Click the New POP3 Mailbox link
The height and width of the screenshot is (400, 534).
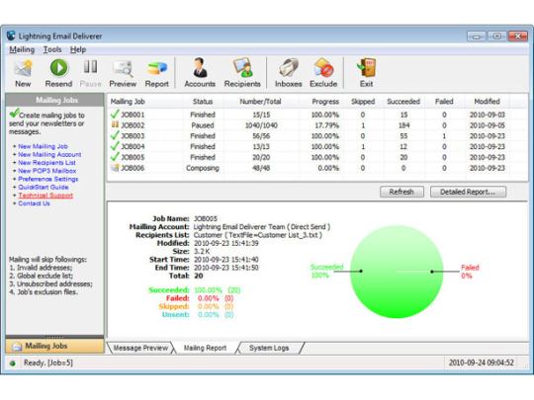pos(47,171)
